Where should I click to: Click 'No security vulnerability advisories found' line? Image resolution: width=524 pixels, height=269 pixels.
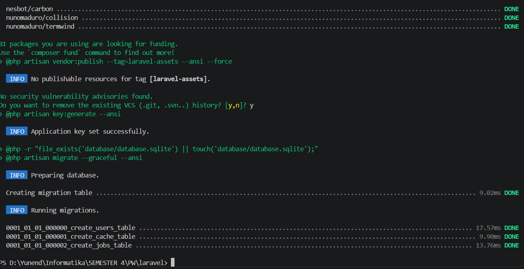tap(77, 96)
